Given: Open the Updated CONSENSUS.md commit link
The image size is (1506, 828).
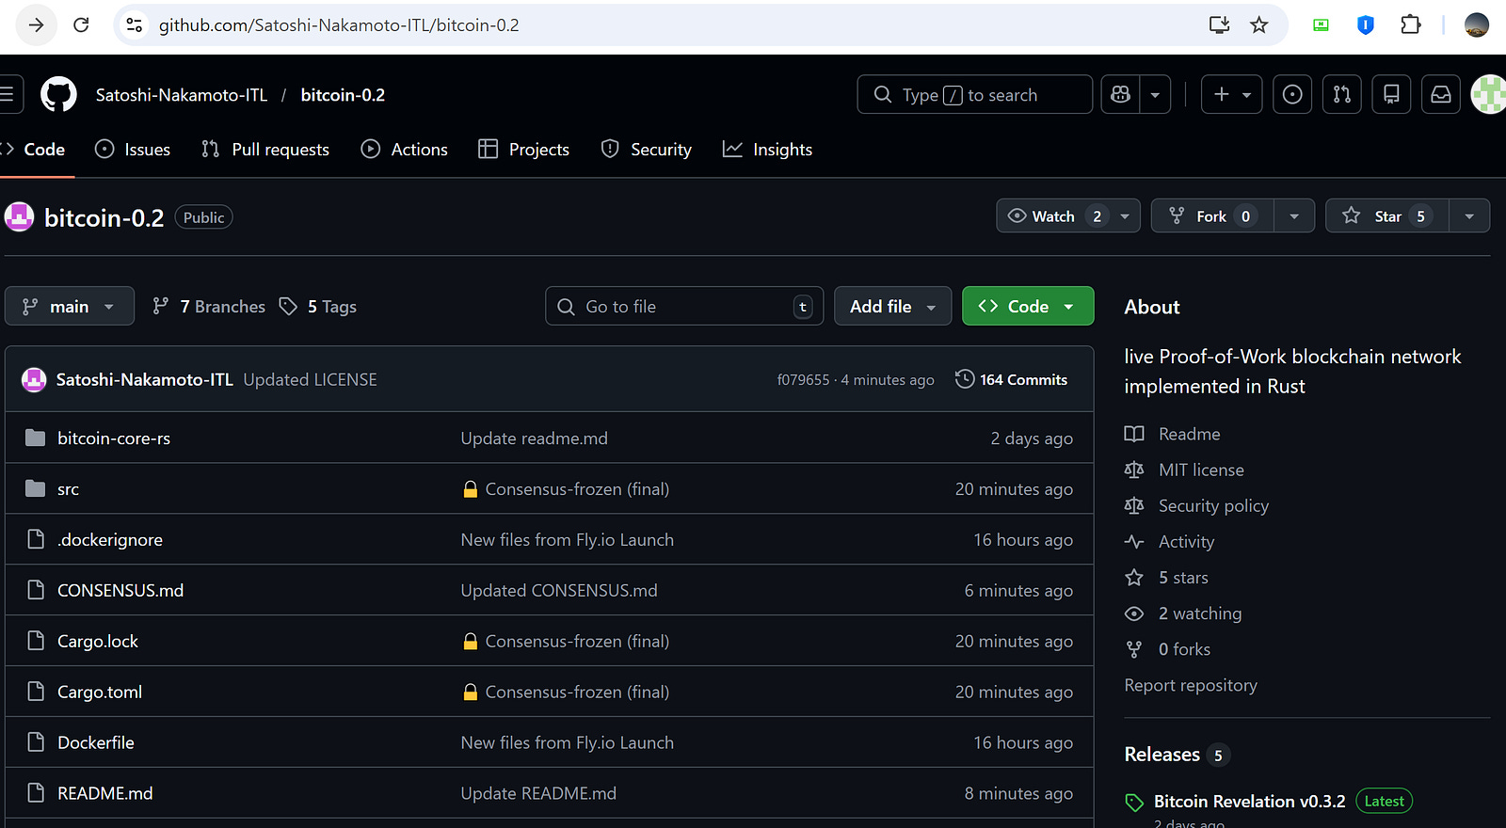Looking at the screenshot, I should pyautogui.click(x=559, y=591).
